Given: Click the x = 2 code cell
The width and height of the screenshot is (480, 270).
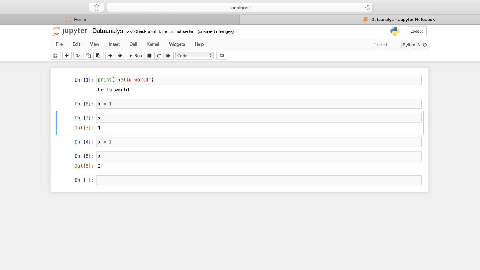Looking at the screenshot, I should [259, 142].
